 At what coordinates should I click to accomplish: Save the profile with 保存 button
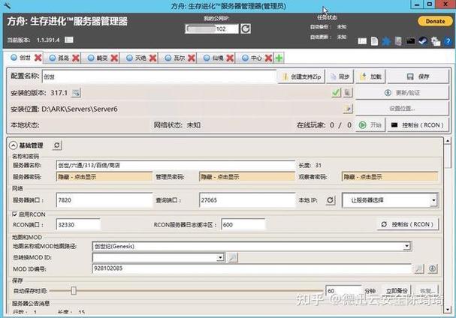click(418, 76)
